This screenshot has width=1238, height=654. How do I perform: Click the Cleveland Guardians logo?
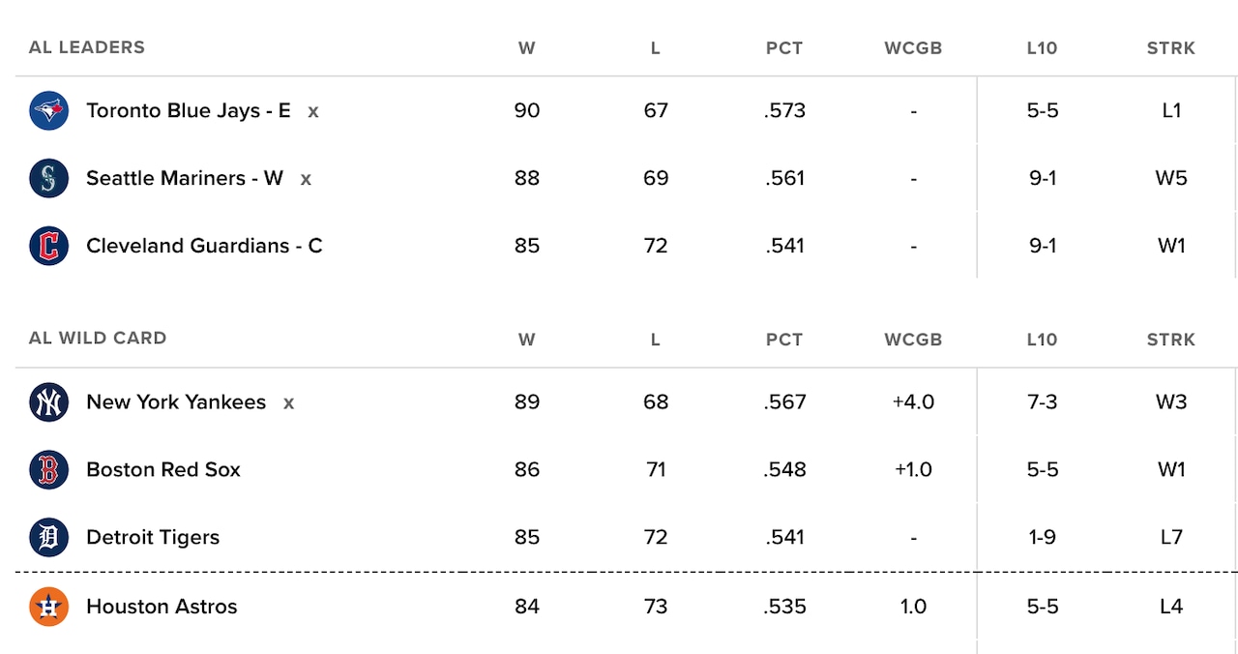[48, 246]
